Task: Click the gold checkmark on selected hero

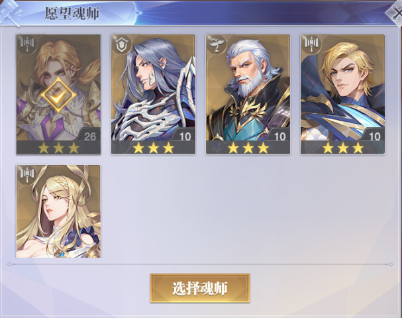Action: (58, 95)
